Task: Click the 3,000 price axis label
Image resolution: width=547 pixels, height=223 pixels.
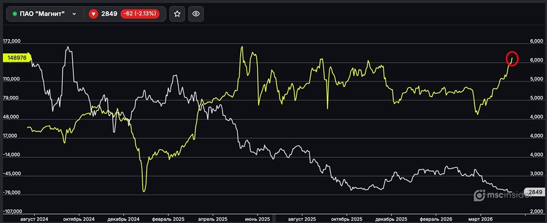Action: [536, 173]
